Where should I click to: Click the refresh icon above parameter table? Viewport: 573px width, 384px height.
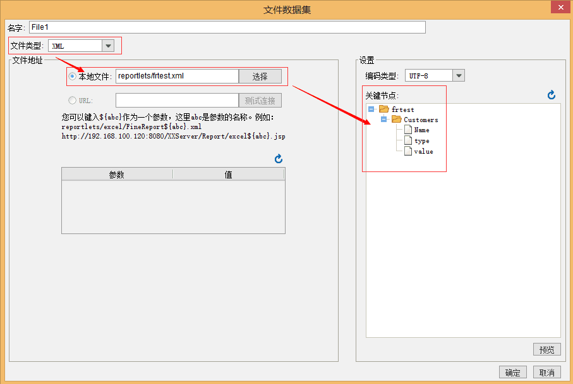[x=279, y=159]
